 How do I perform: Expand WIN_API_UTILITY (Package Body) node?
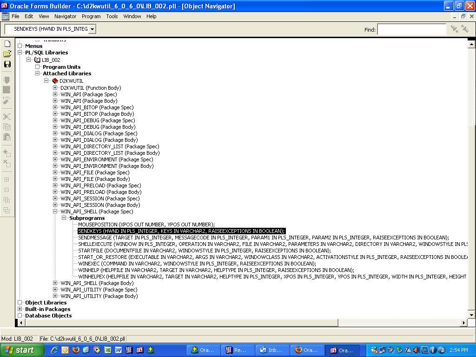(x=55, y=296)
